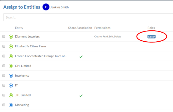The image size is (173, 112).
Task: Click the Editor role badge
Action: click(x=151, y=37)
